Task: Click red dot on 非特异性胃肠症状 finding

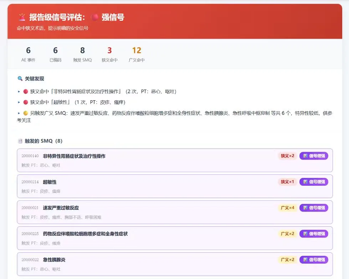Action: [26, 91]
